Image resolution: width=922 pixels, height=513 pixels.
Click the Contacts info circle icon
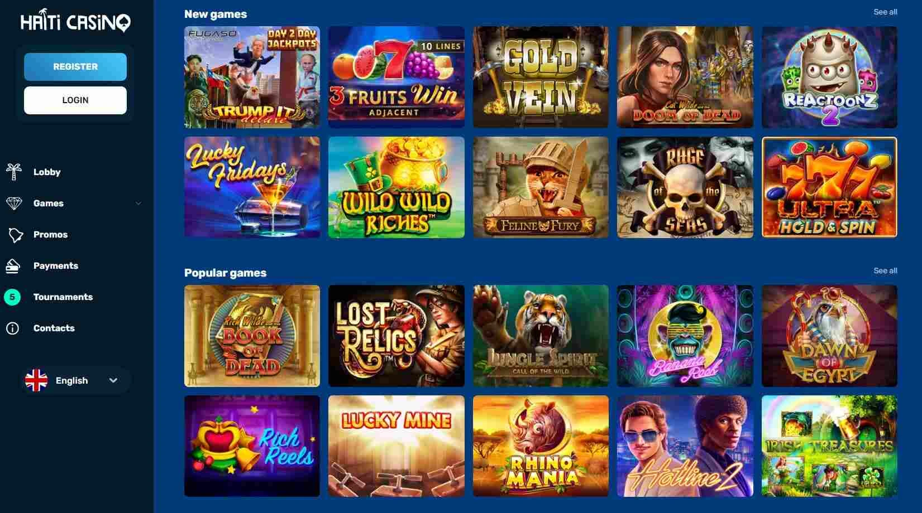point(12,328)
